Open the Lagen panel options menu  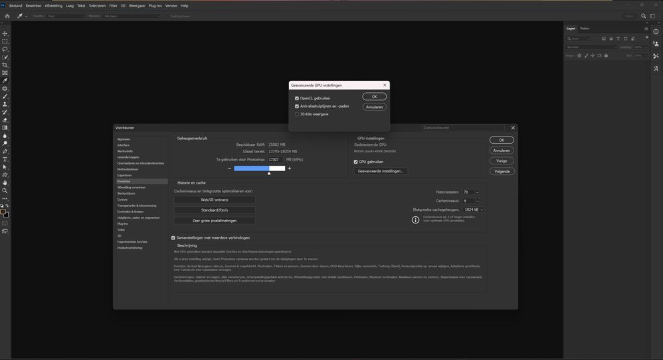(646, 29)
